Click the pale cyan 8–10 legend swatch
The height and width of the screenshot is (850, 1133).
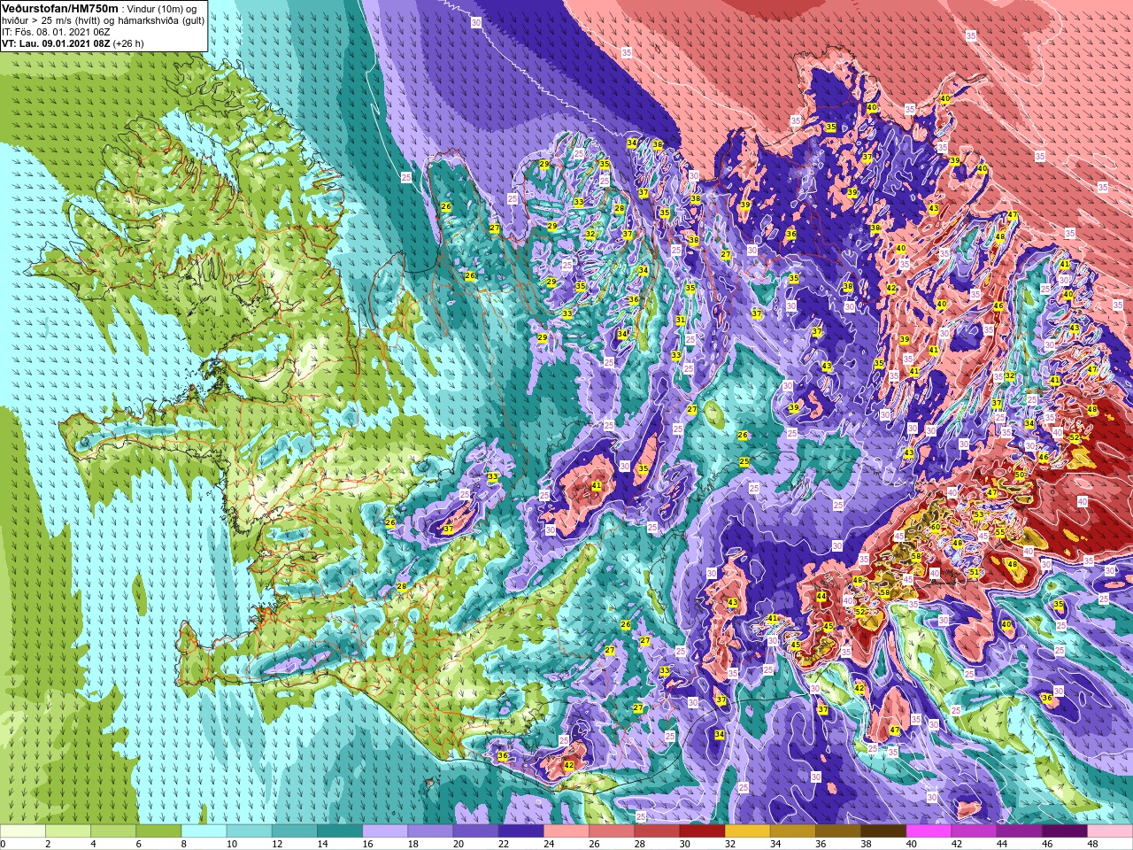tap(204, 831)
